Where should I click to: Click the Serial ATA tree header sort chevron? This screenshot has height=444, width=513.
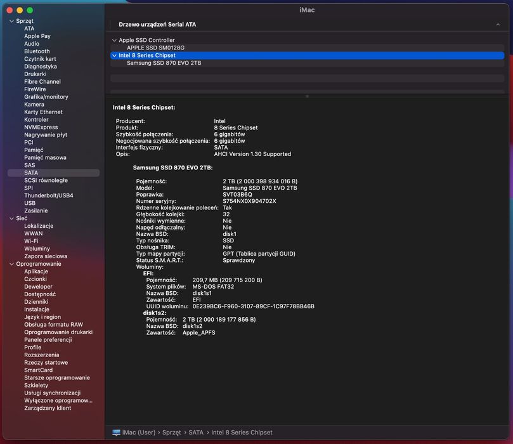[x=498, y=25]
